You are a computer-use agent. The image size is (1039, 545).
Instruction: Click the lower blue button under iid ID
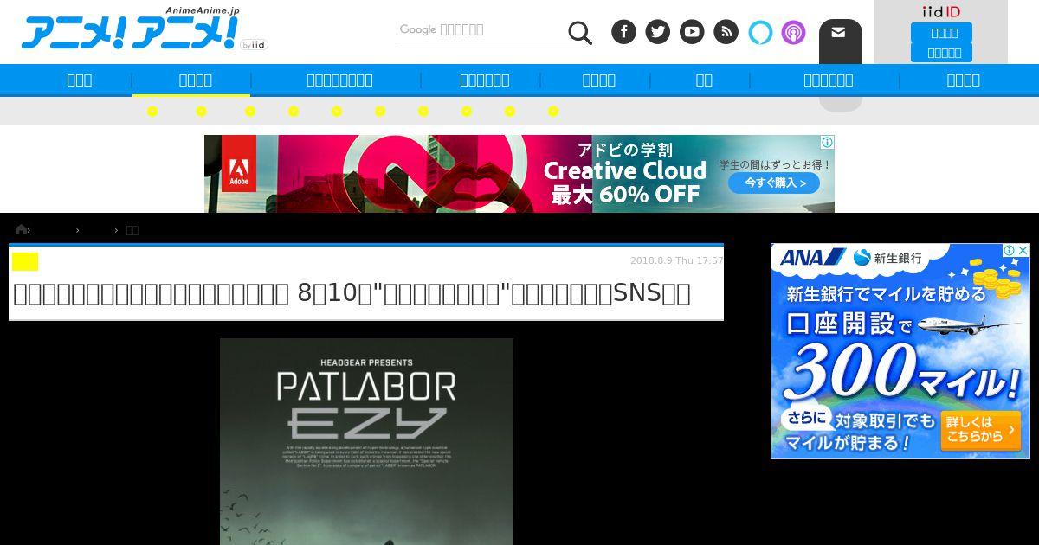[x=941, y=53]
